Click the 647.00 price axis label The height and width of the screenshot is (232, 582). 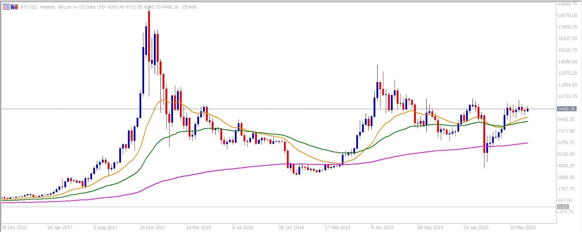(566, 200)
